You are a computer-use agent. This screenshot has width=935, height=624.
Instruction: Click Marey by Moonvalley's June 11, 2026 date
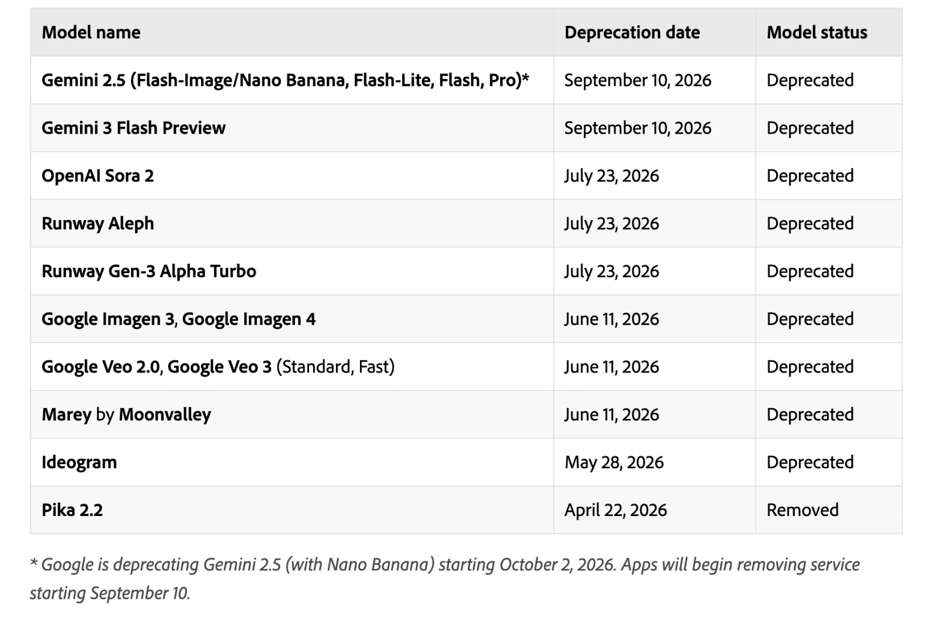(x=611, y=414)
